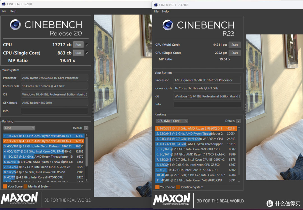Click the Identical System swatch in R23
The image size is (303, 210).
(x=178, y=187)
